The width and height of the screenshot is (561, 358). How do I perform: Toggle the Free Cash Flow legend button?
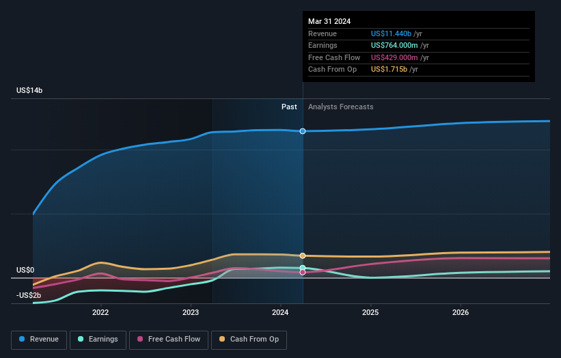click(169, 340)
